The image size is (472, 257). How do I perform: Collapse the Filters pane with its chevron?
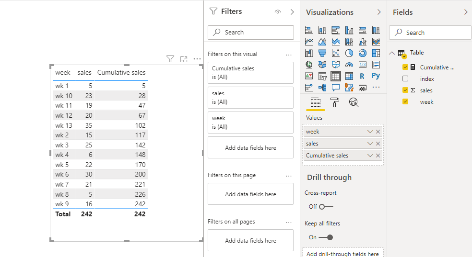pyautogui.click(x=292, y=11)
